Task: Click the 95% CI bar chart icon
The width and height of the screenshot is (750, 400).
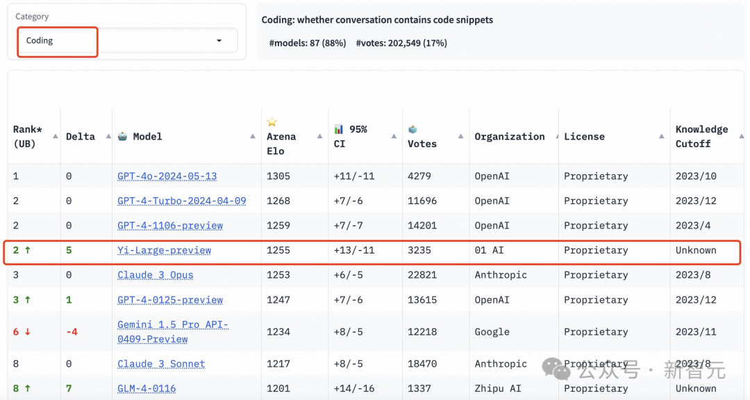Action: point(339,129)
